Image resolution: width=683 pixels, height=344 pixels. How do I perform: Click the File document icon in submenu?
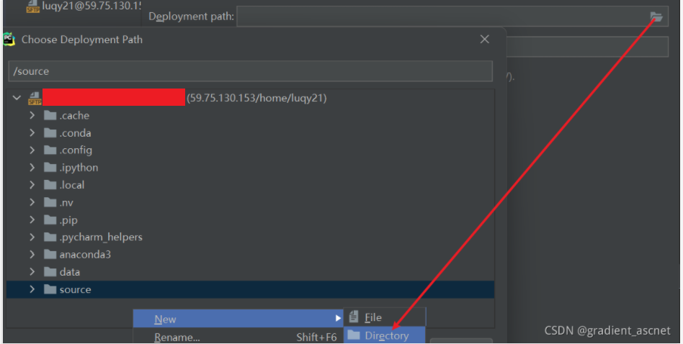tap(354, 317)
